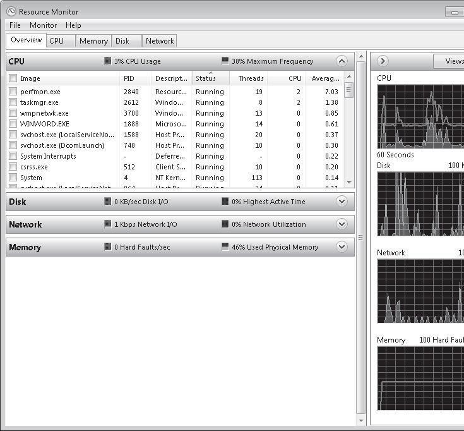This screenshot has height=431, width=464.
Task: Toggle the select-all Image header checkbox
Action: (x=13, y=78)
